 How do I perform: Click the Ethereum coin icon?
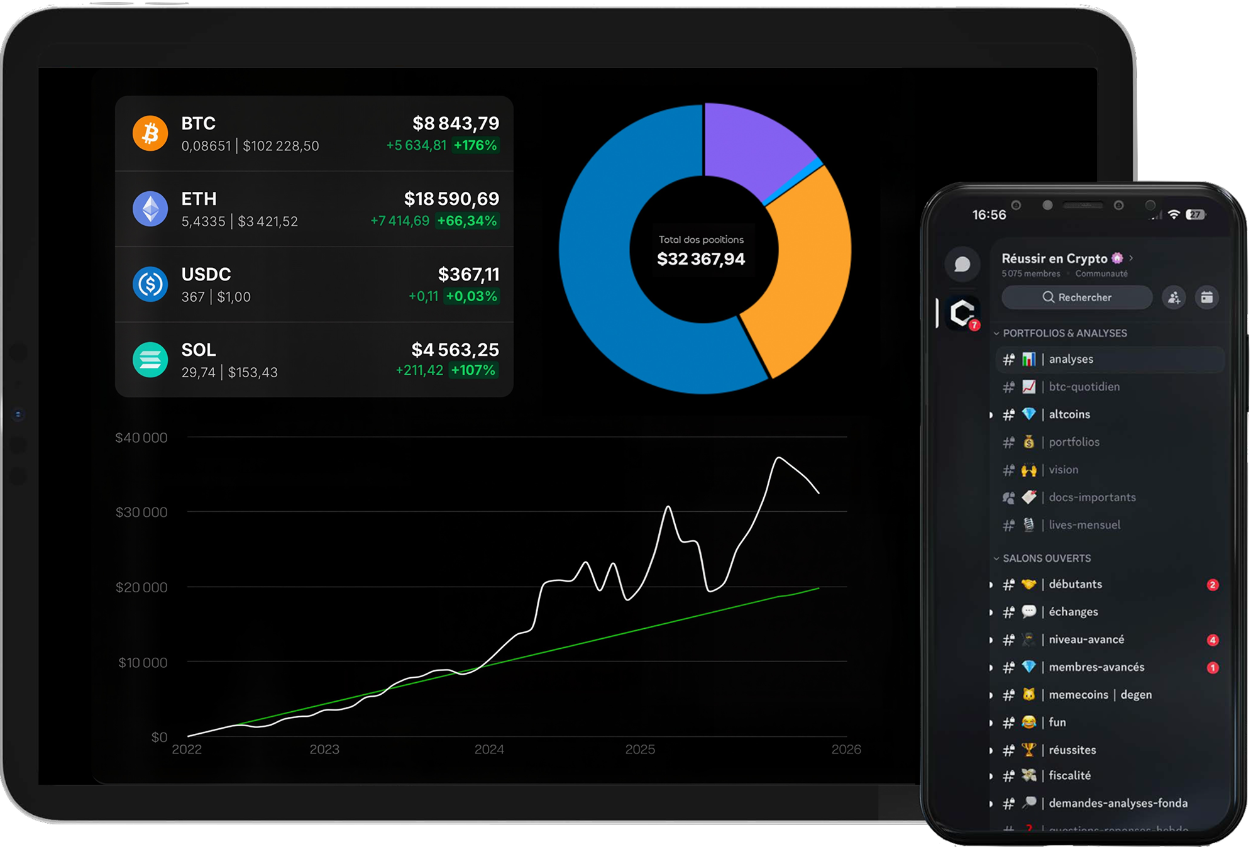[150, 209]
